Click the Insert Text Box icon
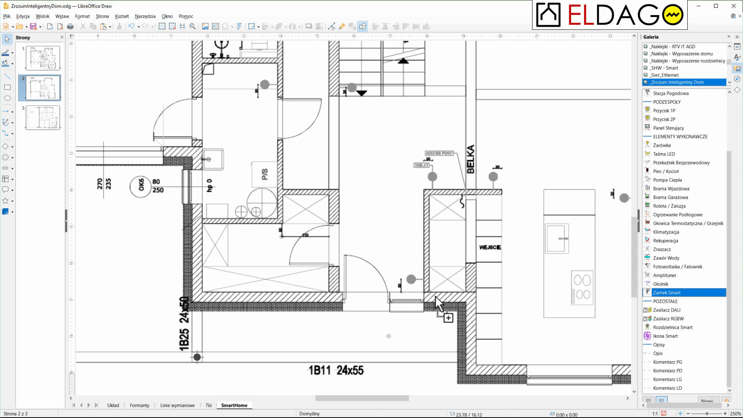743x418 pixels. pos(216,26)
